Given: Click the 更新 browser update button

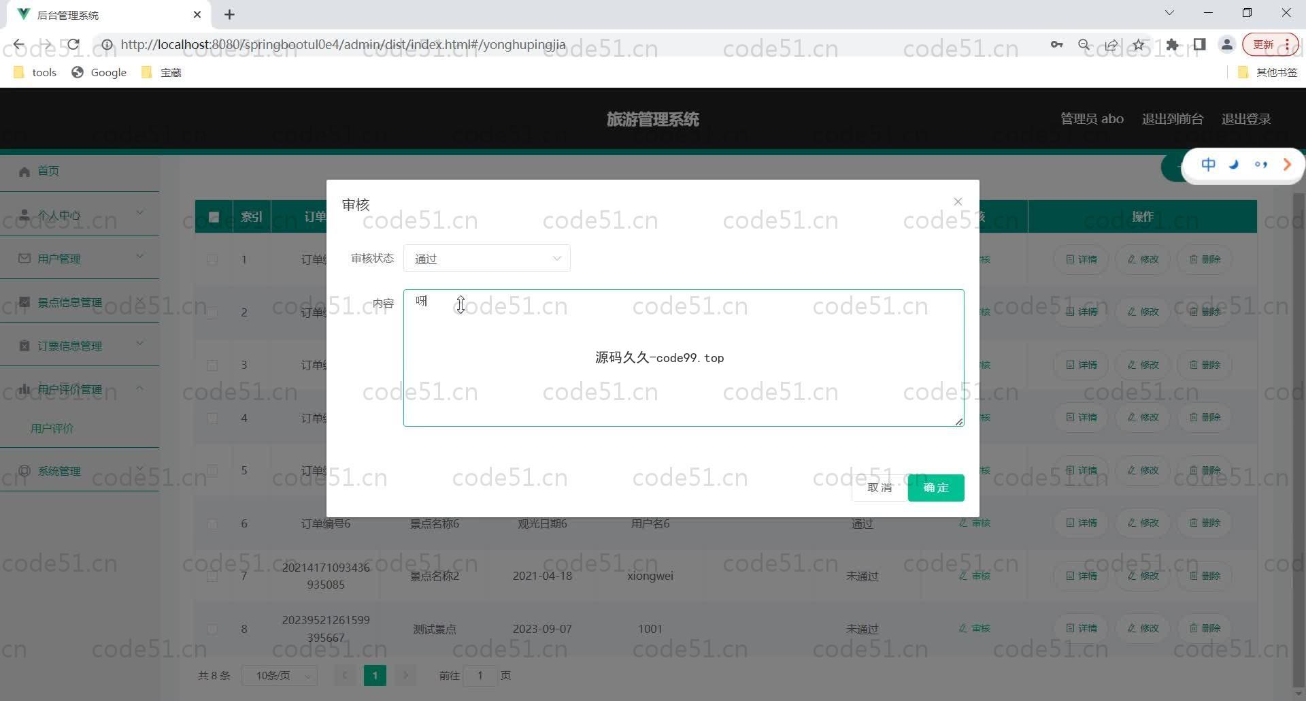Looking at the screenshot, I should click(x=1271, y=45).
